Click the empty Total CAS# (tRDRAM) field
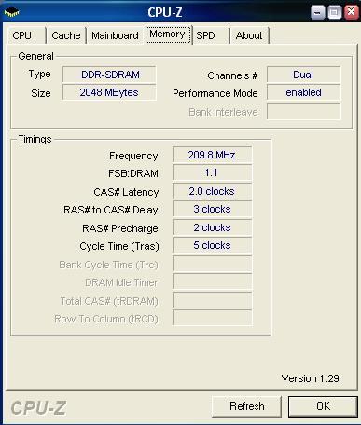The image size is (361, 425). (212, 300)
